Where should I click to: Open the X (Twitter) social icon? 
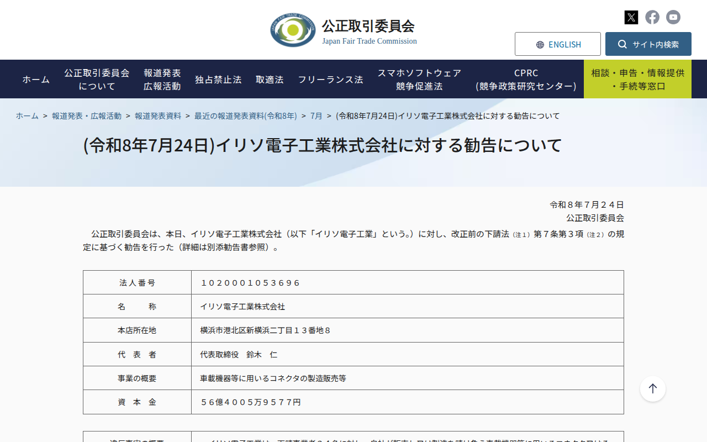[x=631, y=17]
